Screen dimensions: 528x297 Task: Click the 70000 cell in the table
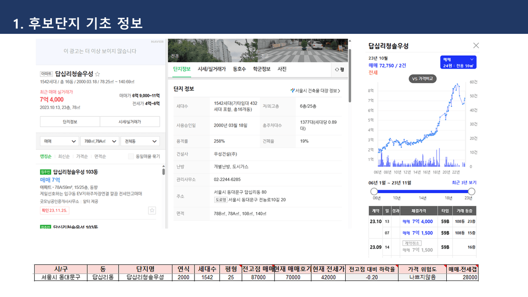coord(293,277)
